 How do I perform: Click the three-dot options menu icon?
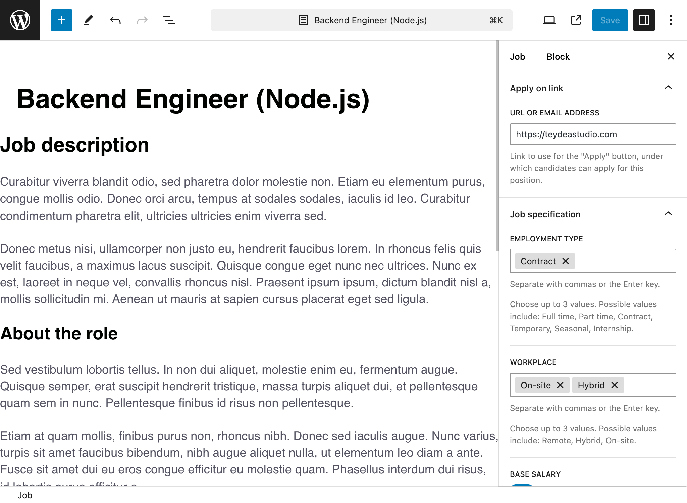point(671,20)
